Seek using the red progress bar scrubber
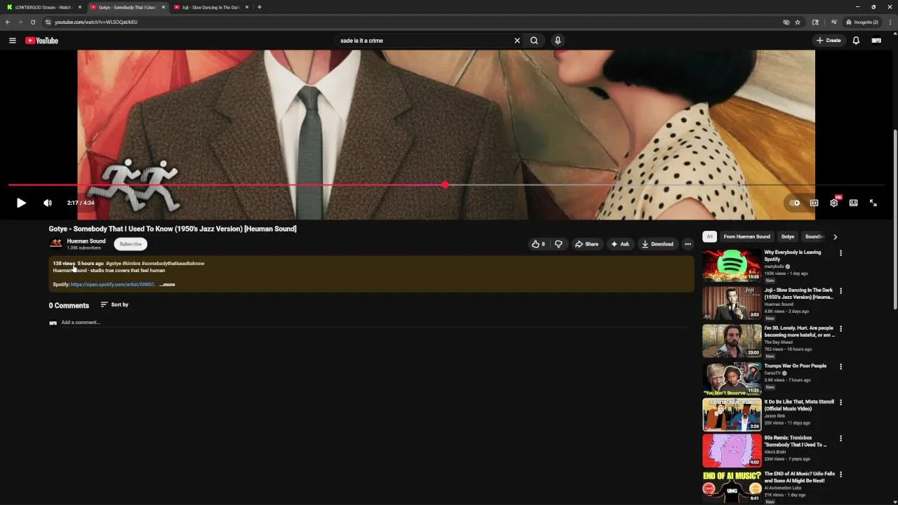 [445, 185]
